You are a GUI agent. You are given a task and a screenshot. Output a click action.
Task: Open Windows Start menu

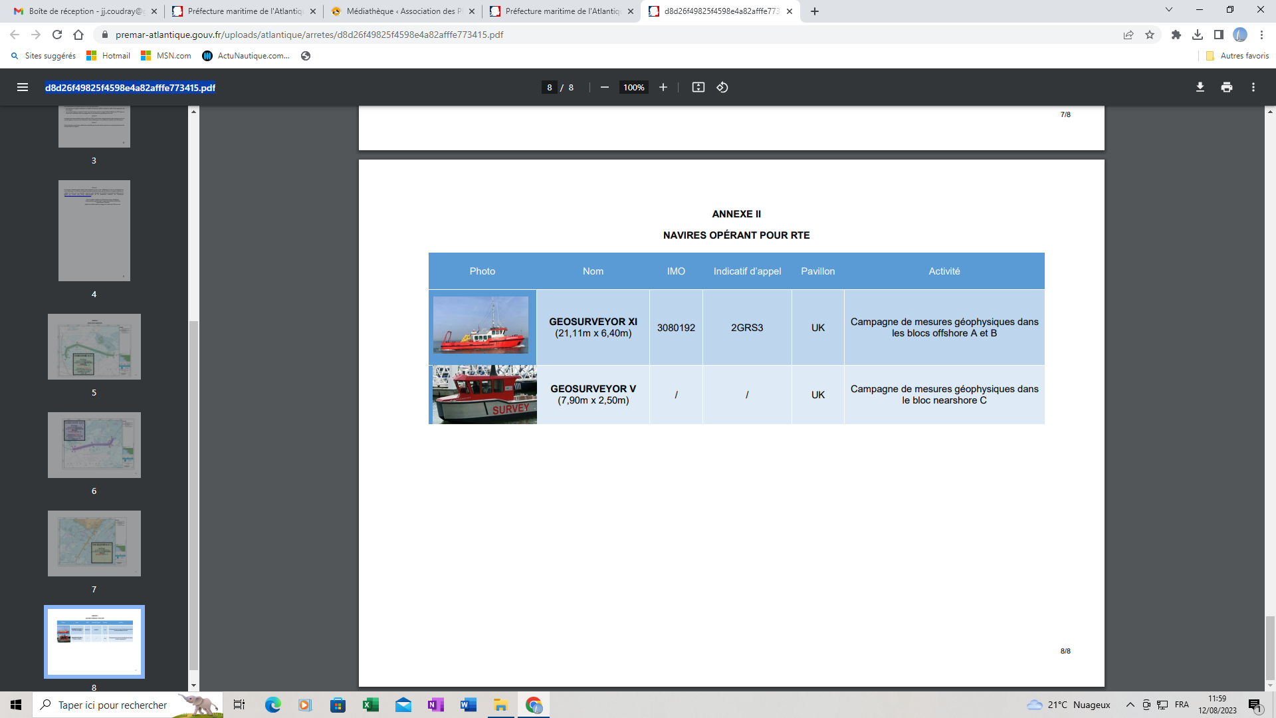coord(16,705)
